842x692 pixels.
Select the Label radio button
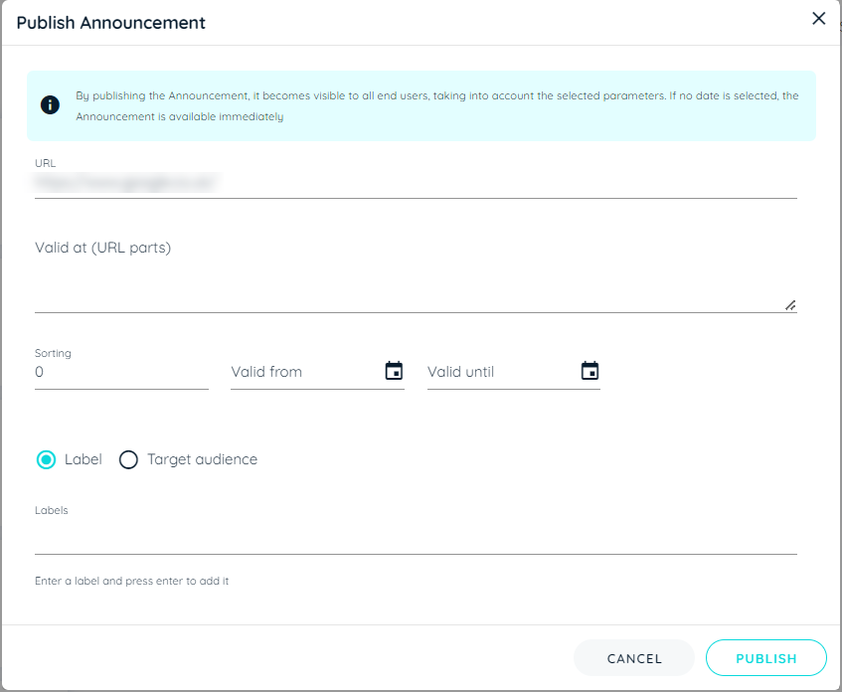44,459
